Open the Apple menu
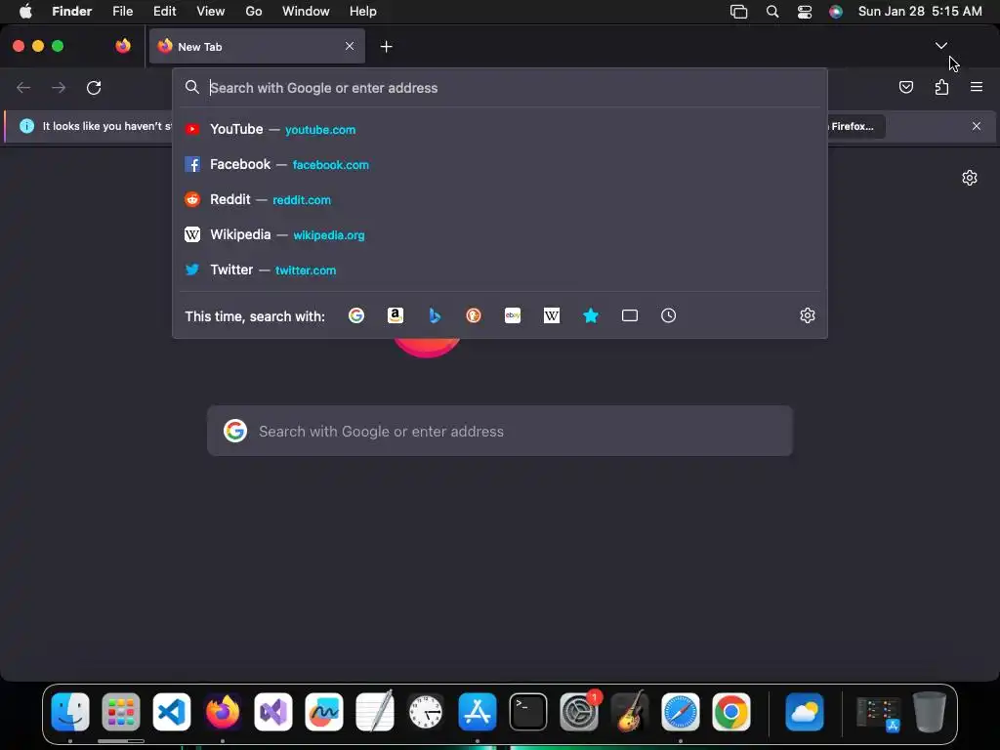 25,12
